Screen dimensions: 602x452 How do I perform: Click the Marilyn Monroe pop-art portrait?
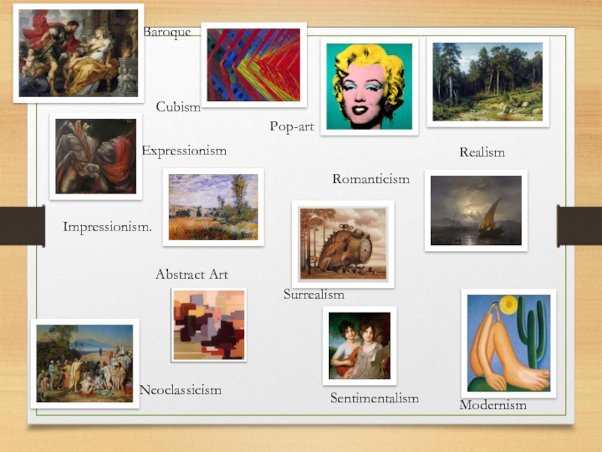[369, 87]
